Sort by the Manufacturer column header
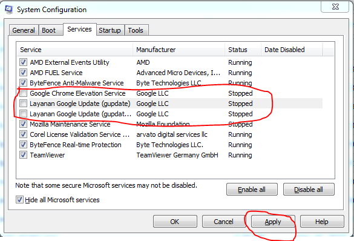The width and height of the screenshot is (354, 241). pos(179,50)
